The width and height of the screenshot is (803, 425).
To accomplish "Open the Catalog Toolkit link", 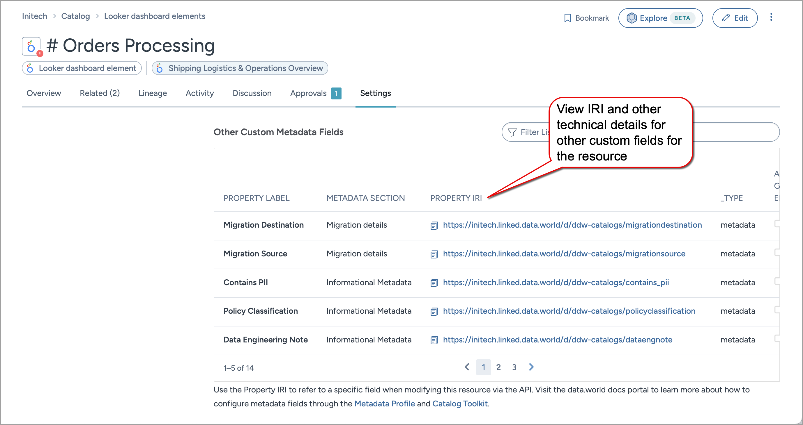I will tap(459, 404).
